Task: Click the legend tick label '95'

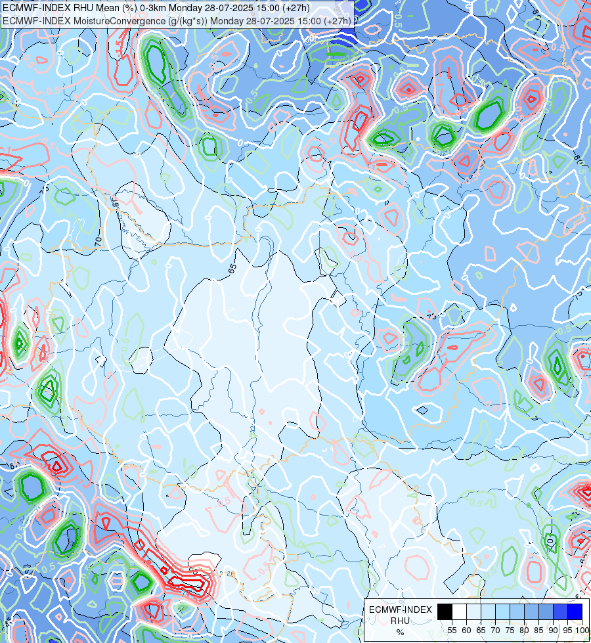Action: [567, 631]
